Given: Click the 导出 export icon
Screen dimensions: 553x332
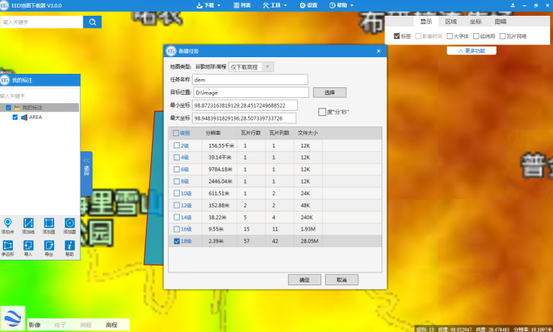Looking at the screenshot, I should click(49, 246).
